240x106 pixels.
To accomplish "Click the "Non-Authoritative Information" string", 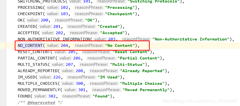I will [191, 39].
